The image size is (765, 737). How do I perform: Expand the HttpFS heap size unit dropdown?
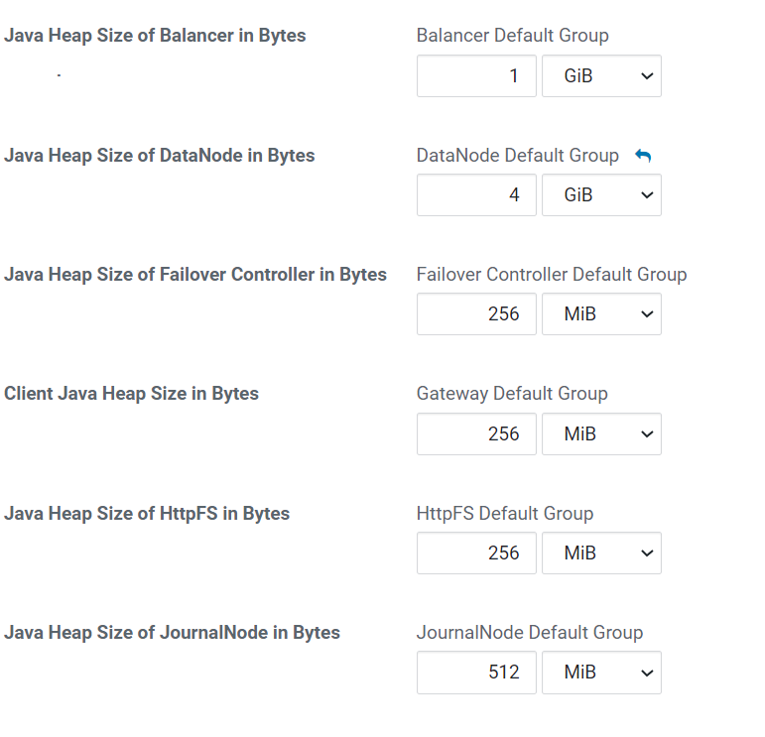click(601, 553)
